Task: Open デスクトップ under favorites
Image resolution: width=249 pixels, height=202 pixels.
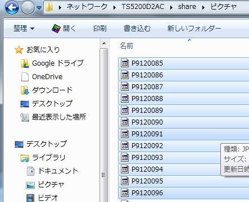Action: 52,104
